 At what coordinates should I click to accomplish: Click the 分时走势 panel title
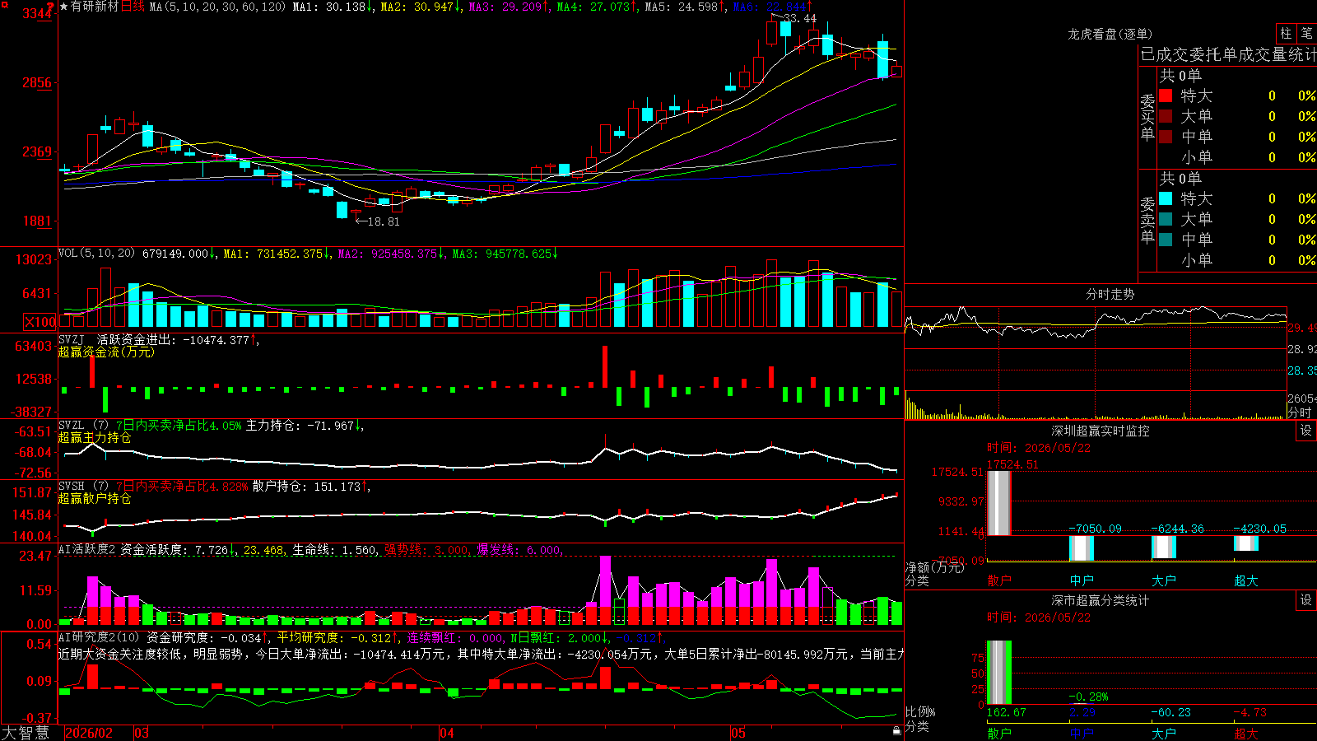point(1110,294)
